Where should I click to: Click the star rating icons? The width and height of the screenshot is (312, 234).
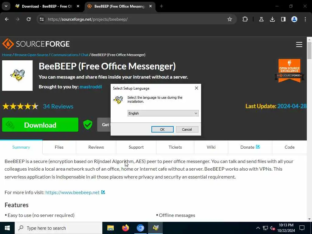pos(20,106)
